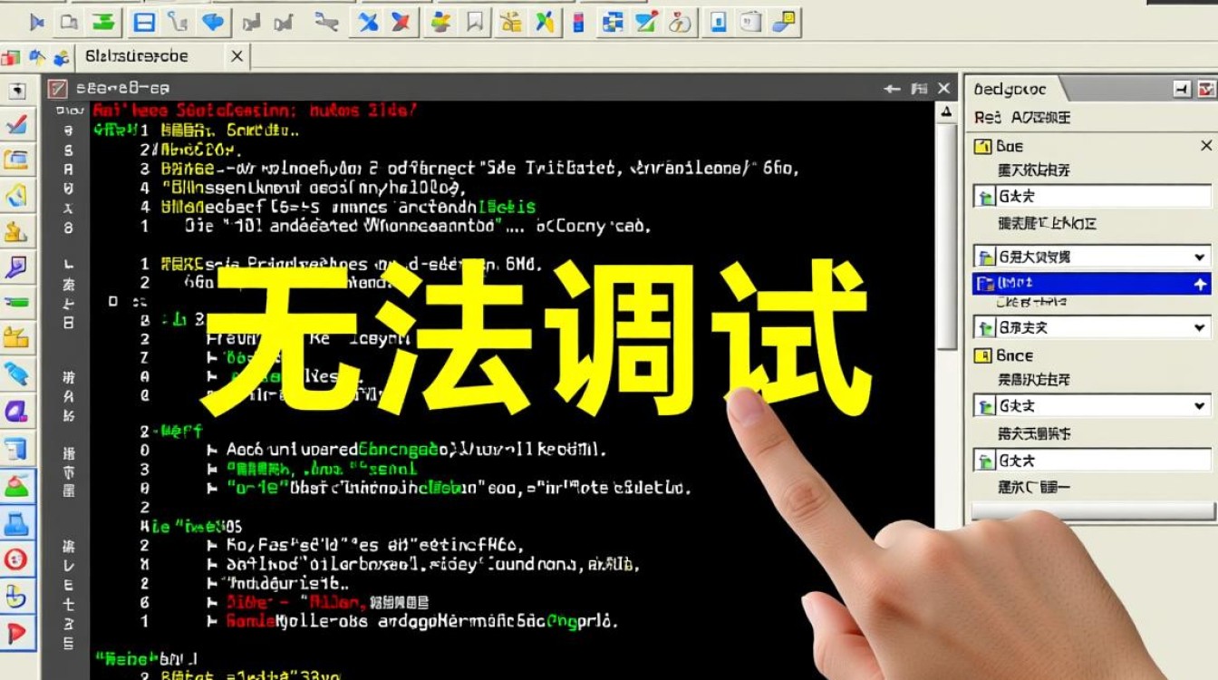The width and height of the screenshot is (1218, 680).
Task: Click the wrench tool icon in top toolbar
Action: click(x=328, y=23)
